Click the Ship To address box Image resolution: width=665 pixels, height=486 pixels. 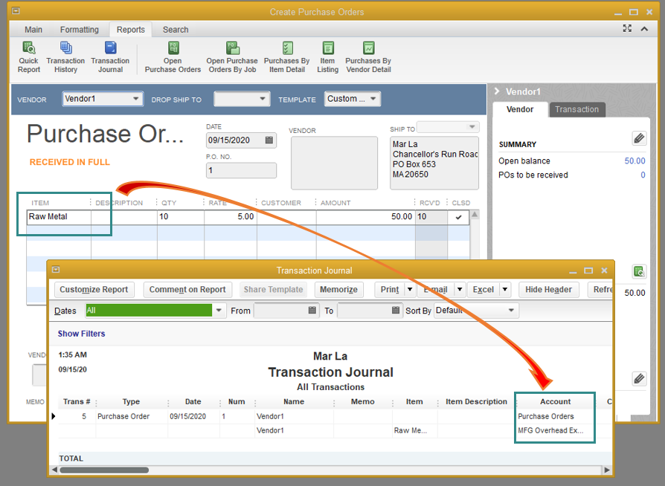(434, 163)
